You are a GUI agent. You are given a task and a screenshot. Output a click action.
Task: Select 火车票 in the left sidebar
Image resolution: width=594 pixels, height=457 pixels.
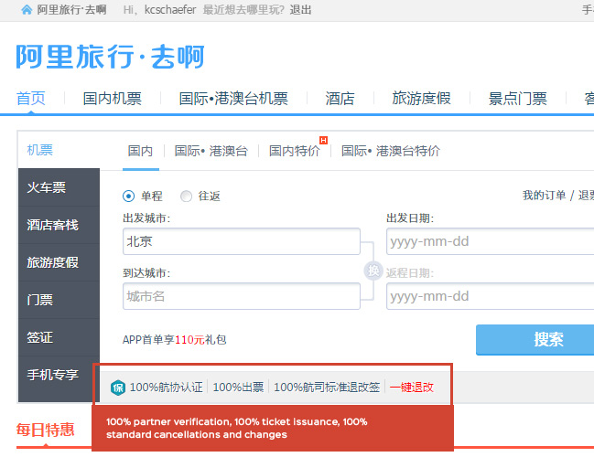(x=59, y=187)
